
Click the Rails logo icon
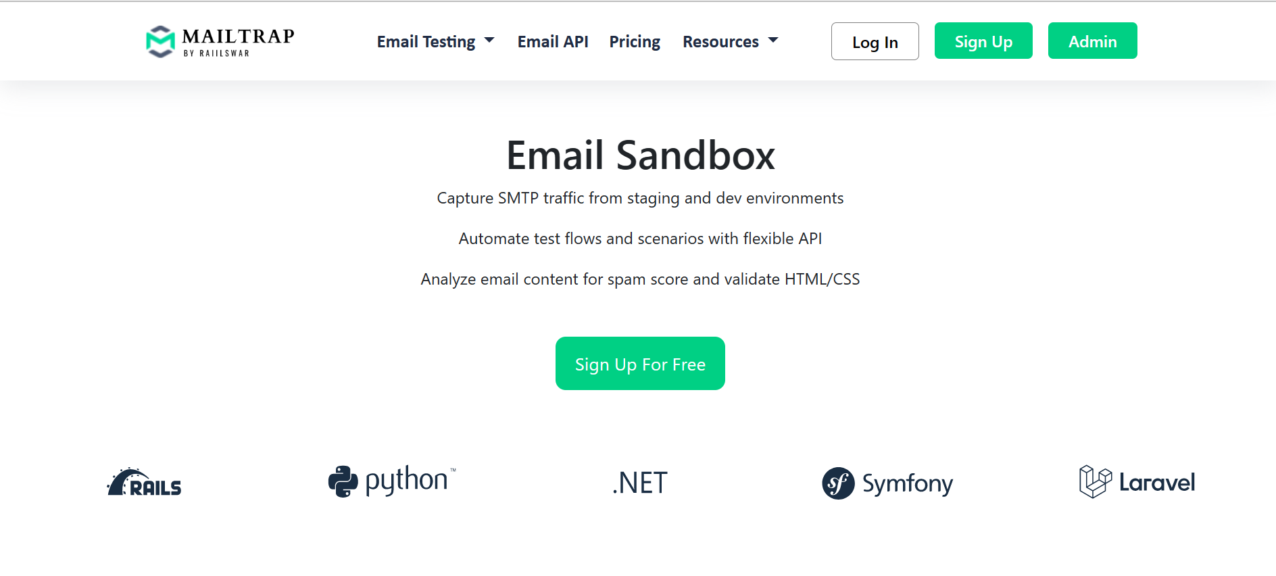[x=144, y=483]
